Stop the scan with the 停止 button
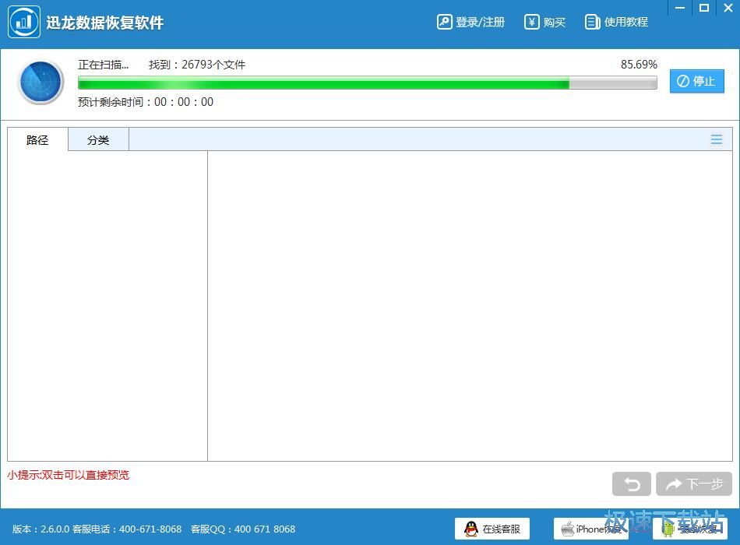This screenshot has height=545, width=740. click(696, 81)
